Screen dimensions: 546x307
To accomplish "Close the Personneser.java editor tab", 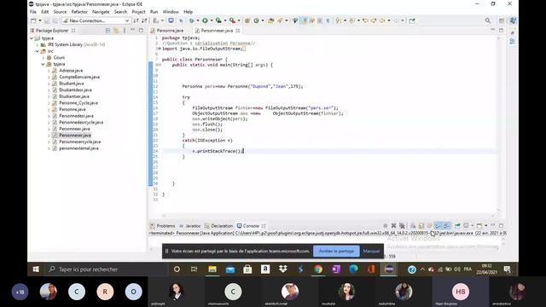I will [x=238, y=31].
